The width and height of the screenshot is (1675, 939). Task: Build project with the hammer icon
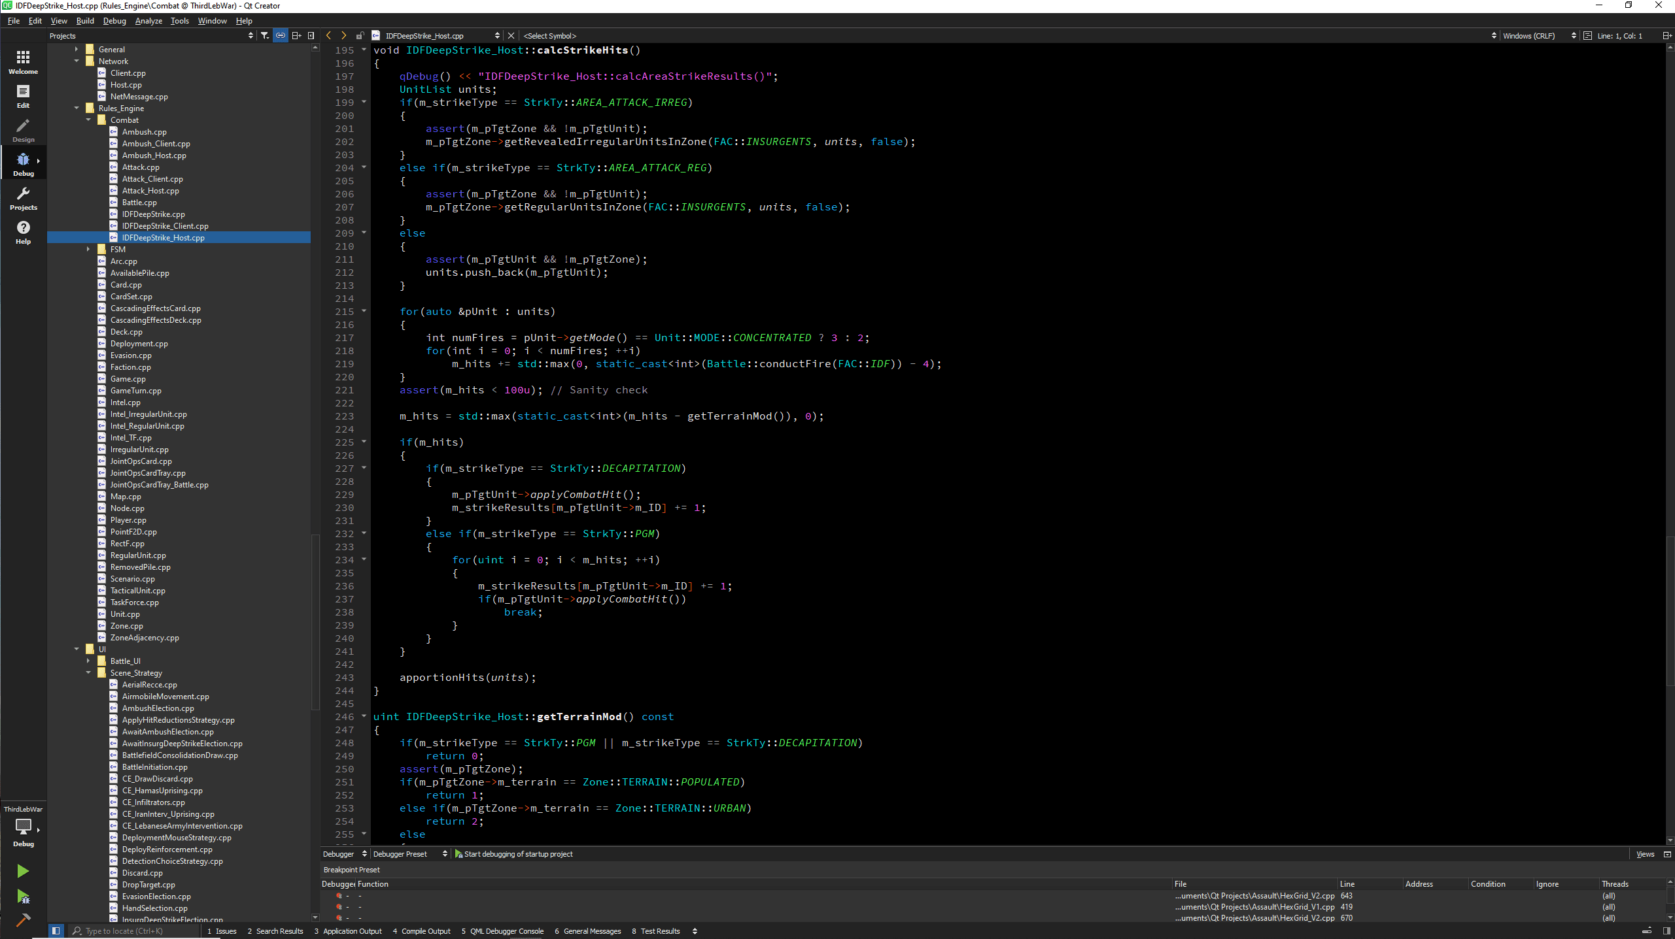pos(23,920)
